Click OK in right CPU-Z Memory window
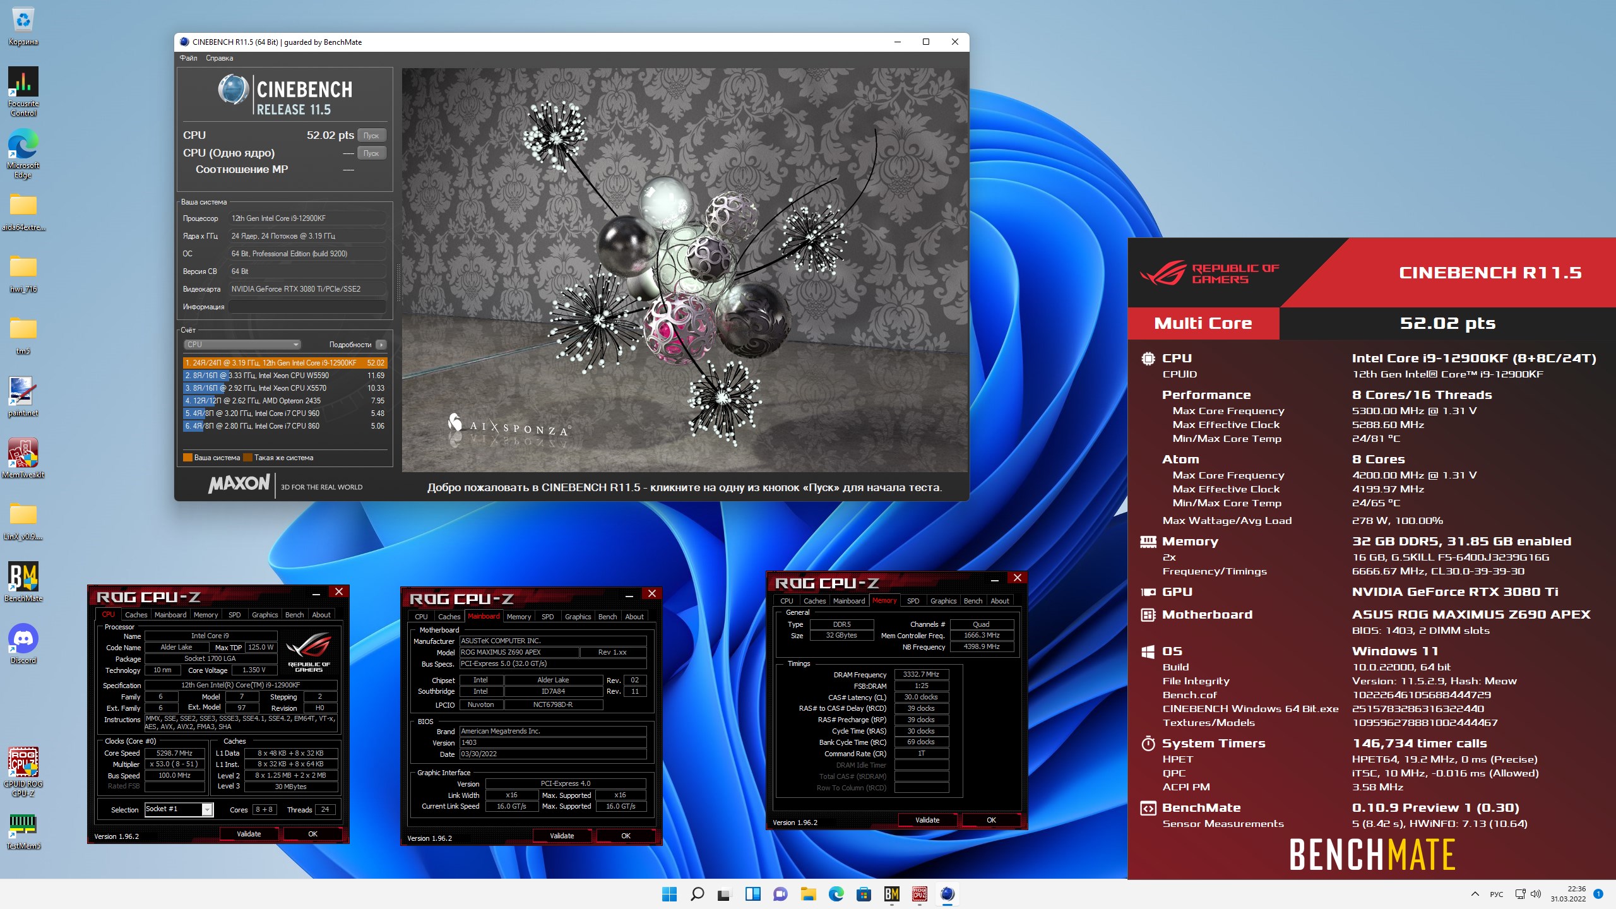 pos(991,820)
